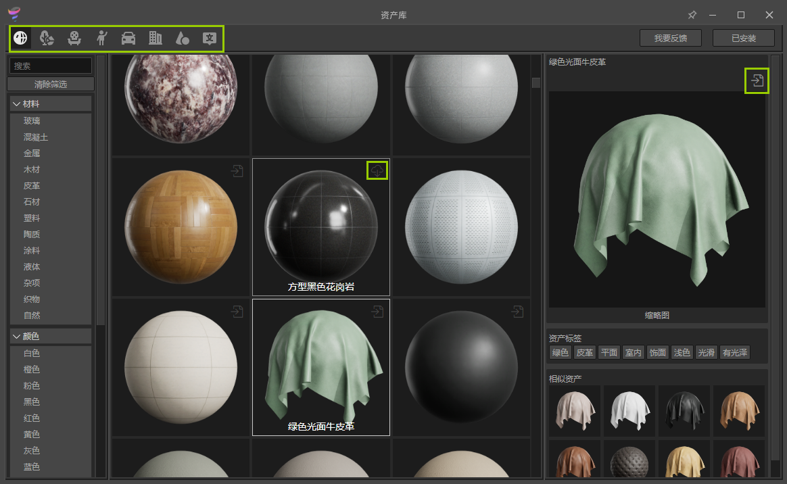Collapse the 颜色 filter group
Screen dimensions: 787x484
coord(16,336)
